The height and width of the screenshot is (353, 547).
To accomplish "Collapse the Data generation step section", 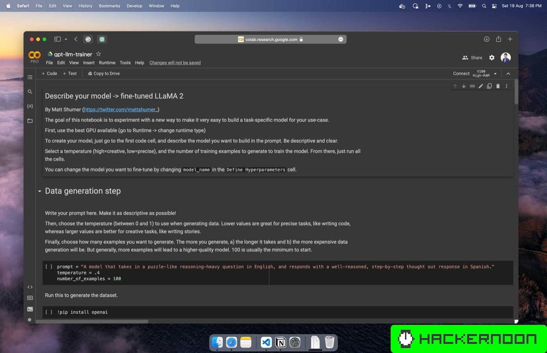I will tap(39, 191).
